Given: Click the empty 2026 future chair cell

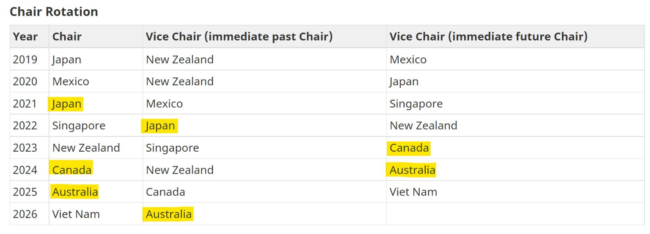Looking at the screenshot, I should coord(515,214).
